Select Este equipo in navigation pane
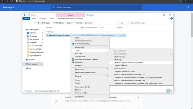The image size is (193, 109). coord(33,64)
